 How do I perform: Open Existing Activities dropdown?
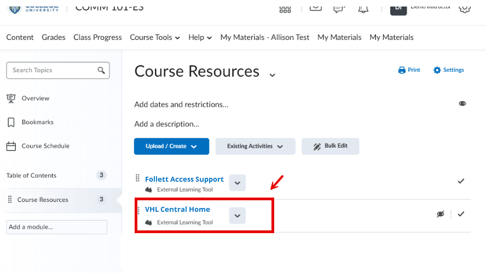point(256,146)
